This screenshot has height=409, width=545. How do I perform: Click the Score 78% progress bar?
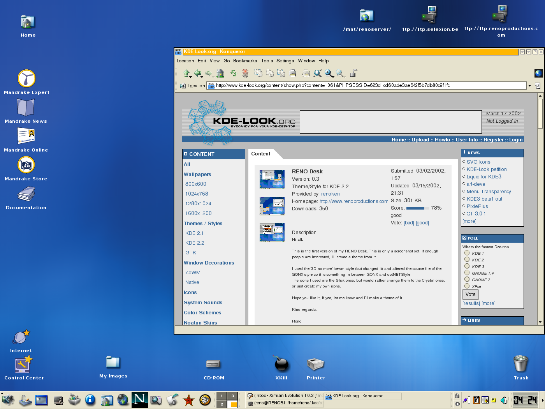coord(417,208)
